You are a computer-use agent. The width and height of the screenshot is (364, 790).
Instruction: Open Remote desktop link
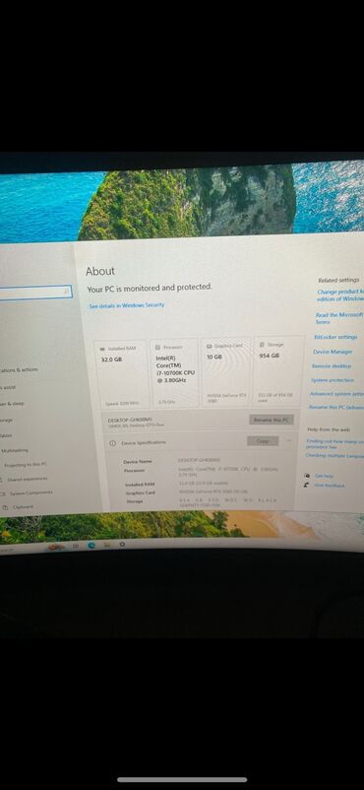point(332,365)
